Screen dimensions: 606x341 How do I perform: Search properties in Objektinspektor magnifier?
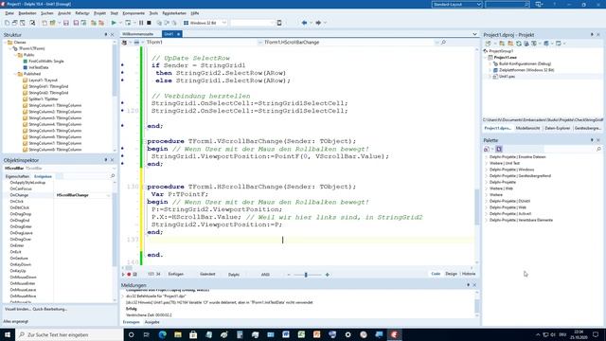point(113,176)
